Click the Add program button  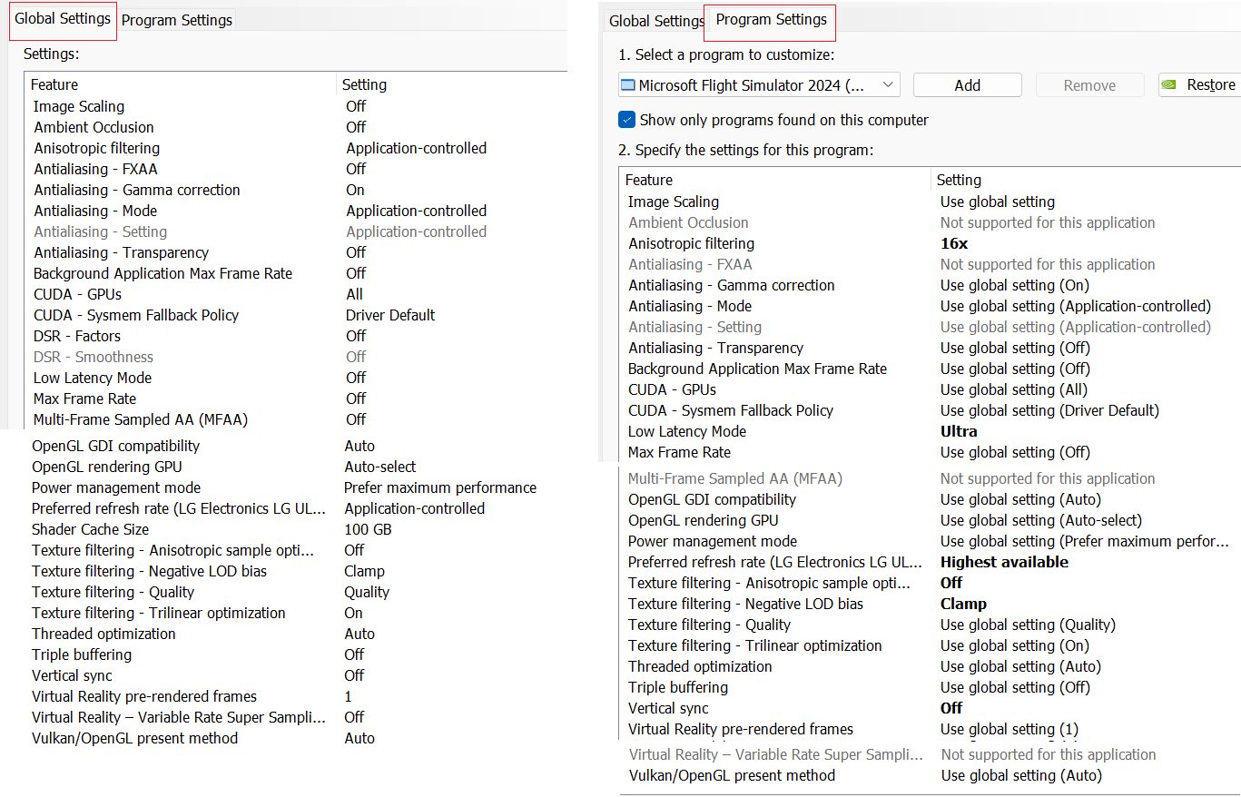tap(968, 85)
